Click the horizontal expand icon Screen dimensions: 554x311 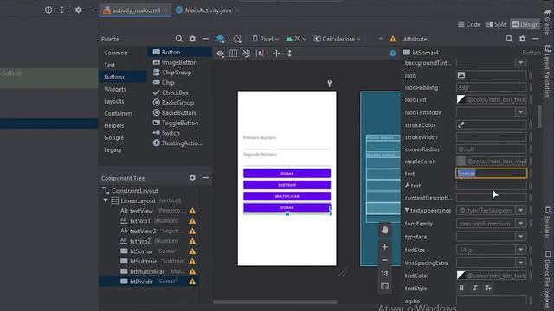coord(276,54)
